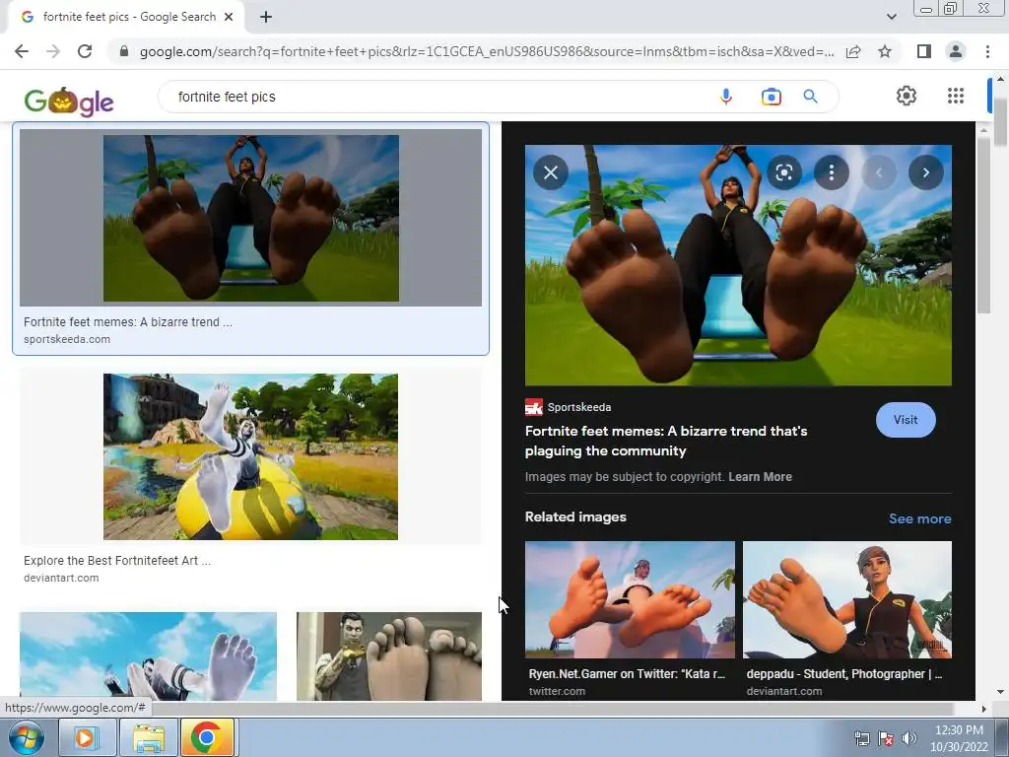The width and height of the screenshot is (1009, 757).
Task: Search by voice microphone icon
Action: point(726,97)
